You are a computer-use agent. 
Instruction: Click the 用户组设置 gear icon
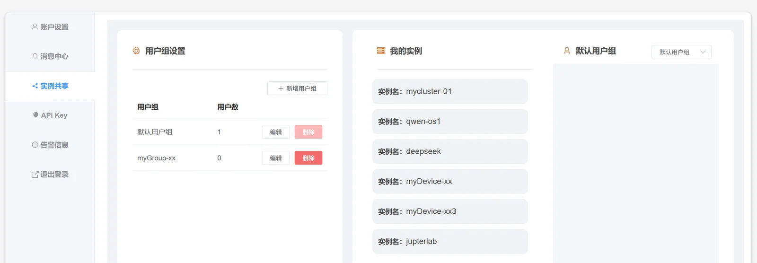click(x=136, y=51)
